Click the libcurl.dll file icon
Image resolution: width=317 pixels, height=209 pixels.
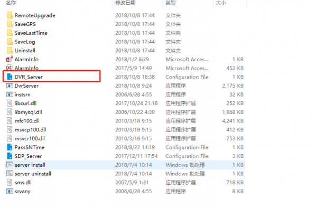click(x=10, y=103)
